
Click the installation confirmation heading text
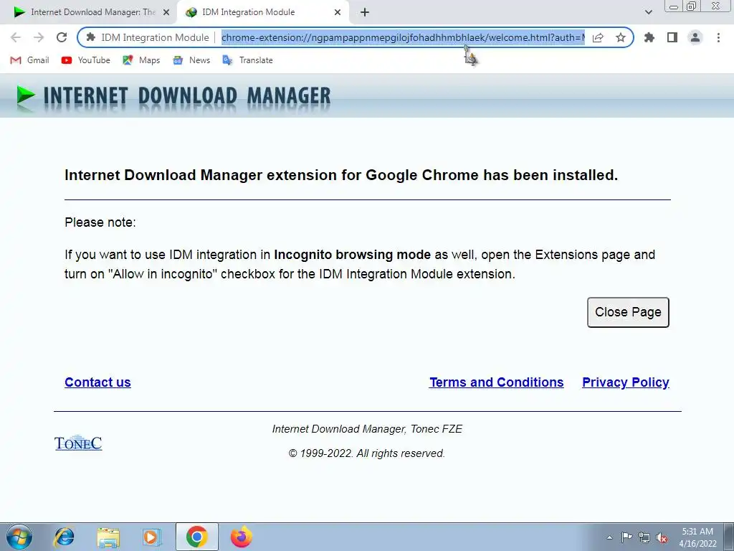(341, 175)
